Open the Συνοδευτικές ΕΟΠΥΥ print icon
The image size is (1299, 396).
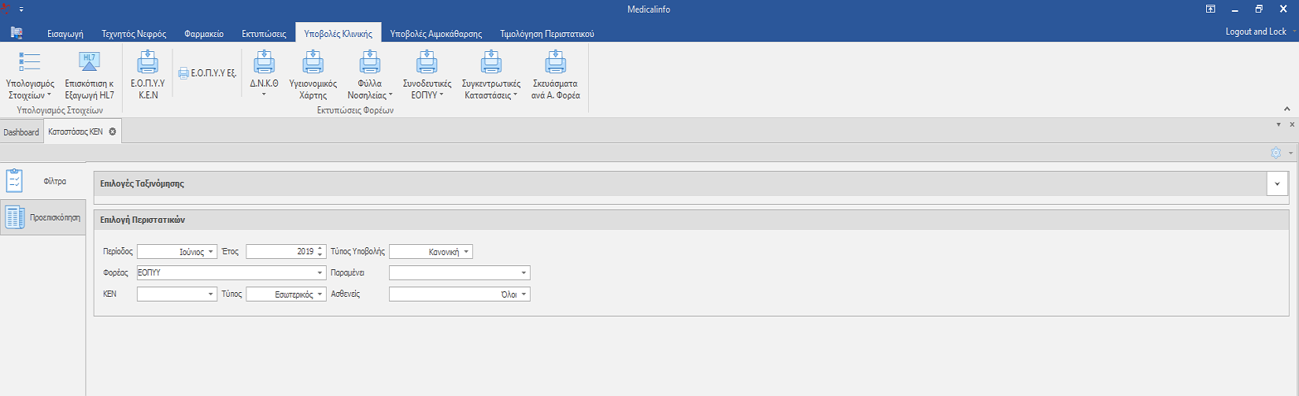[x=427, y=63]
